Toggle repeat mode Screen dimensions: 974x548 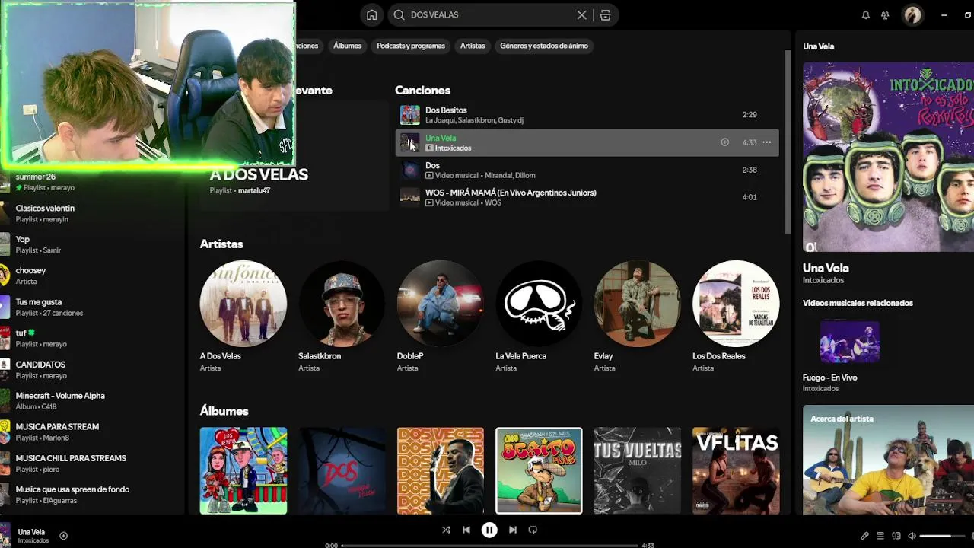click(533, 530)
